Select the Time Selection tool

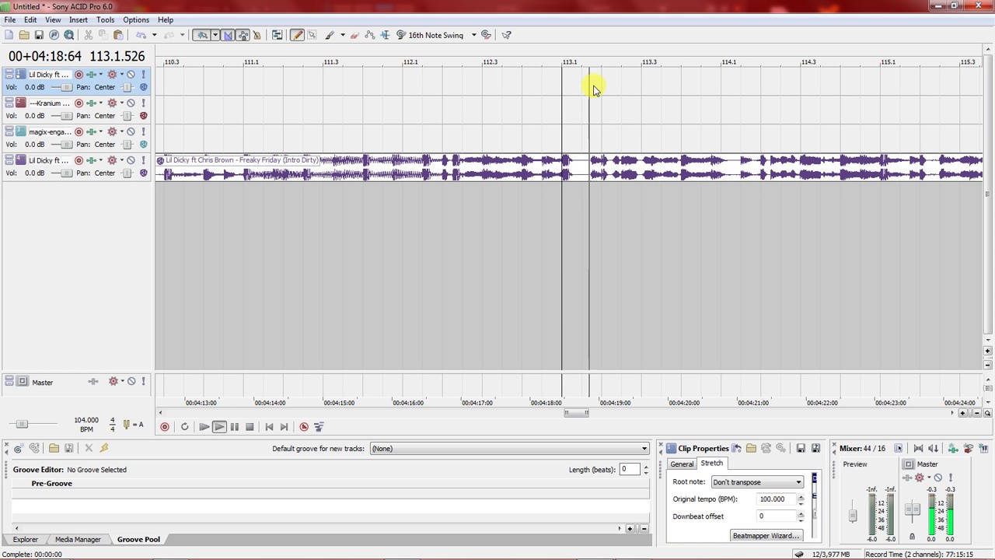[x=385, y=35]
